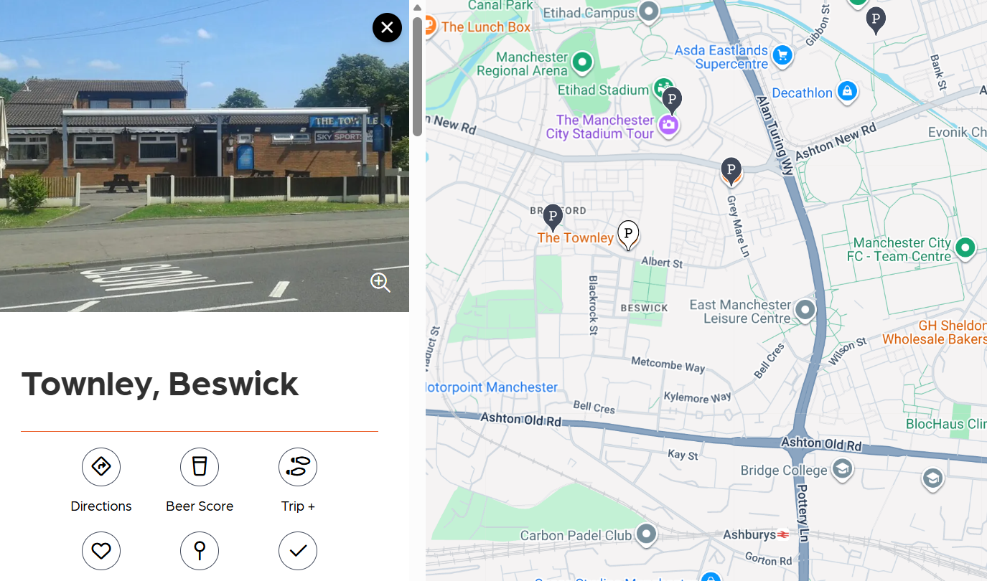Open the Decathlon shop marker
Viewport: 987px width, 581px height.
pos(847,92)
